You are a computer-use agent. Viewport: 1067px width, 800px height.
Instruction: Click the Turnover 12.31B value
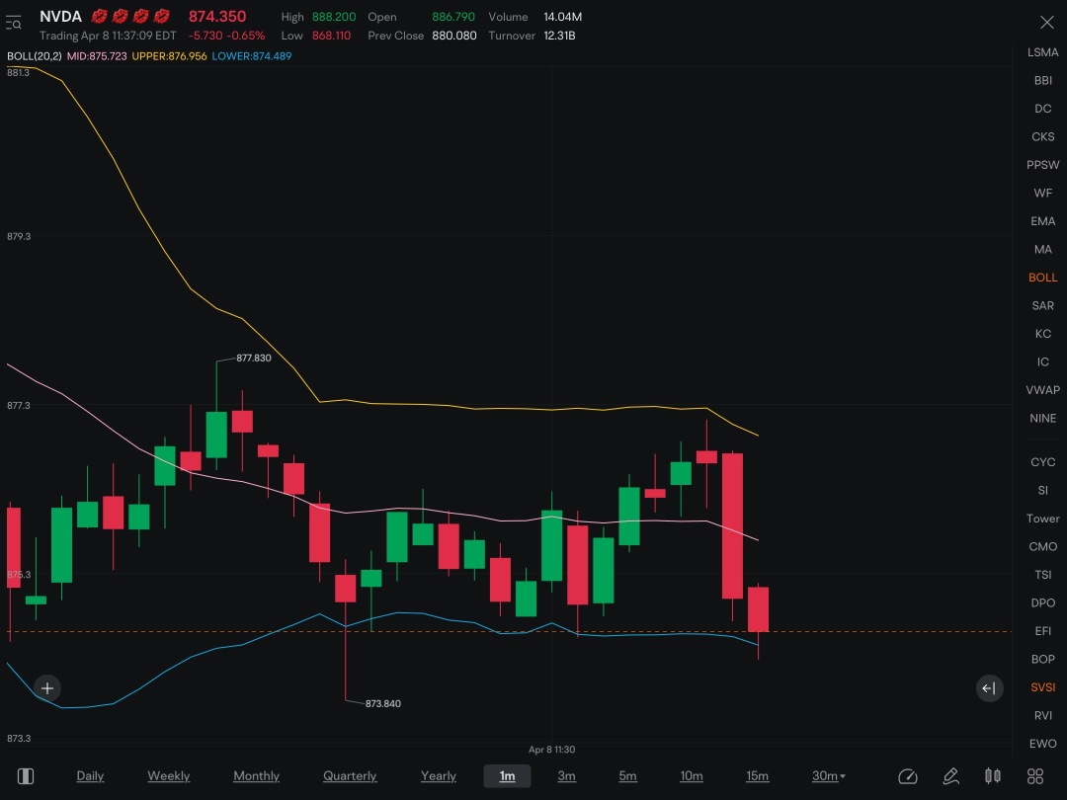558,36
